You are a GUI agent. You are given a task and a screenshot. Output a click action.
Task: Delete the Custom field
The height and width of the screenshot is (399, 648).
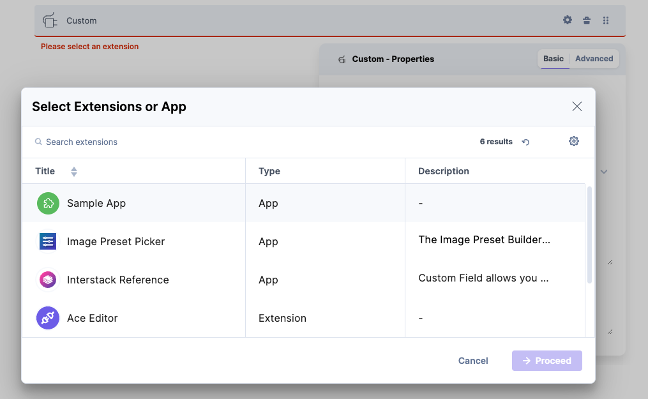[587, 20]
